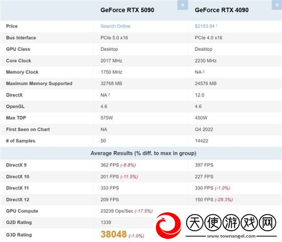Select PCIe 5.0 x16 value
282x242 pixels.
pos(114,37)
